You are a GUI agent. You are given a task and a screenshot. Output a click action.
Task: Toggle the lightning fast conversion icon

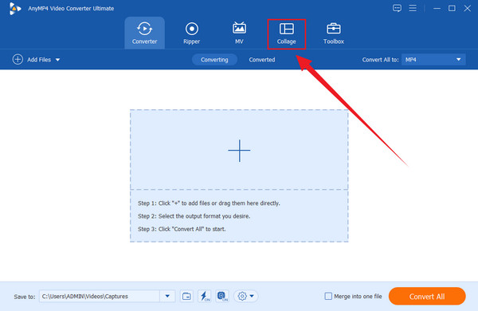pyautogui.click(x=204, y=296)
